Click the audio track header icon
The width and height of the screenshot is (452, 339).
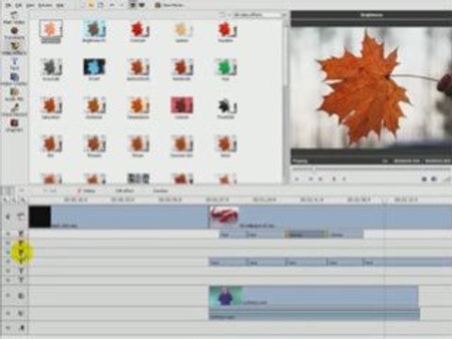tap(21, 314)
